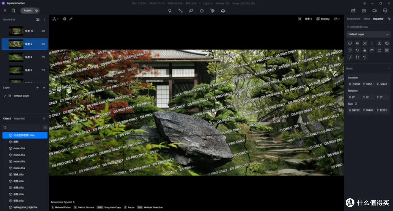Click the mirror icon in Inspector grid

coord(357,43)
